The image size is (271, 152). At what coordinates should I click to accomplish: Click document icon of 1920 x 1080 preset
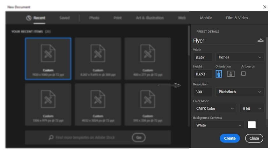[48, 53]
